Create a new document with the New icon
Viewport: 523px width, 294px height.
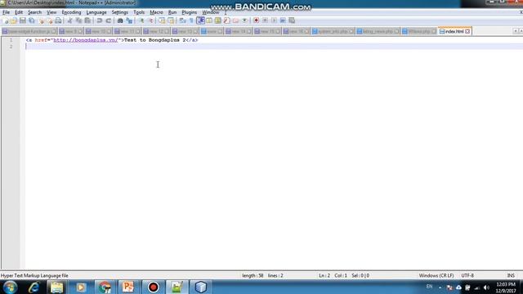click(x=5, y=20)
